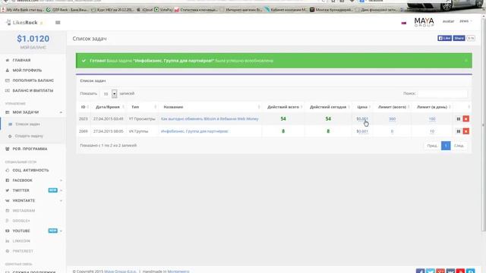486x273 pixels.
Task: Click the MAYA Group logo
Action: tap(424, 22)
